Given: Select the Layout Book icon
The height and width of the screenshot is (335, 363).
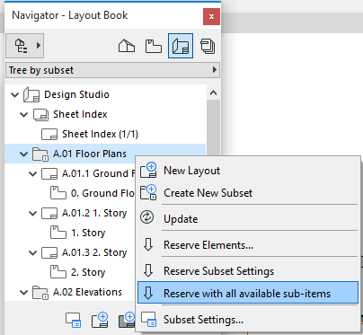Looking at the screenshot, I should coord(181,46).
